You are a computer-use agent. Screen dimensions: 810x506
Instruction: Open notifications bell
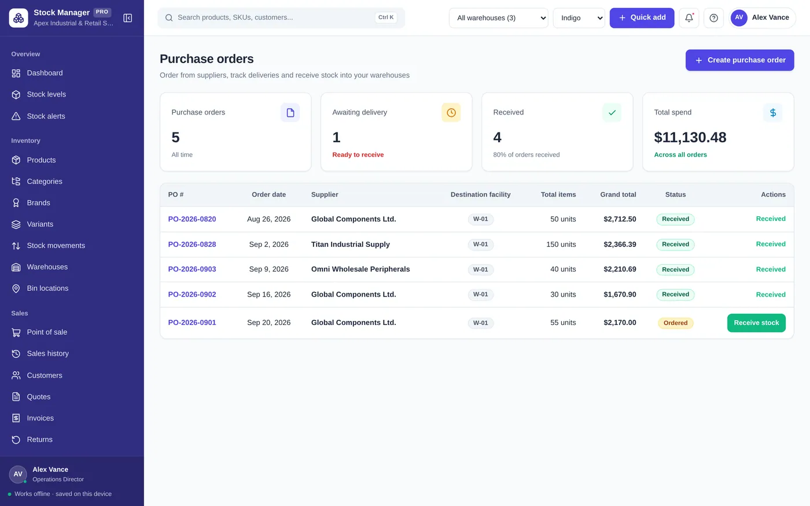[x=689, y=18]
